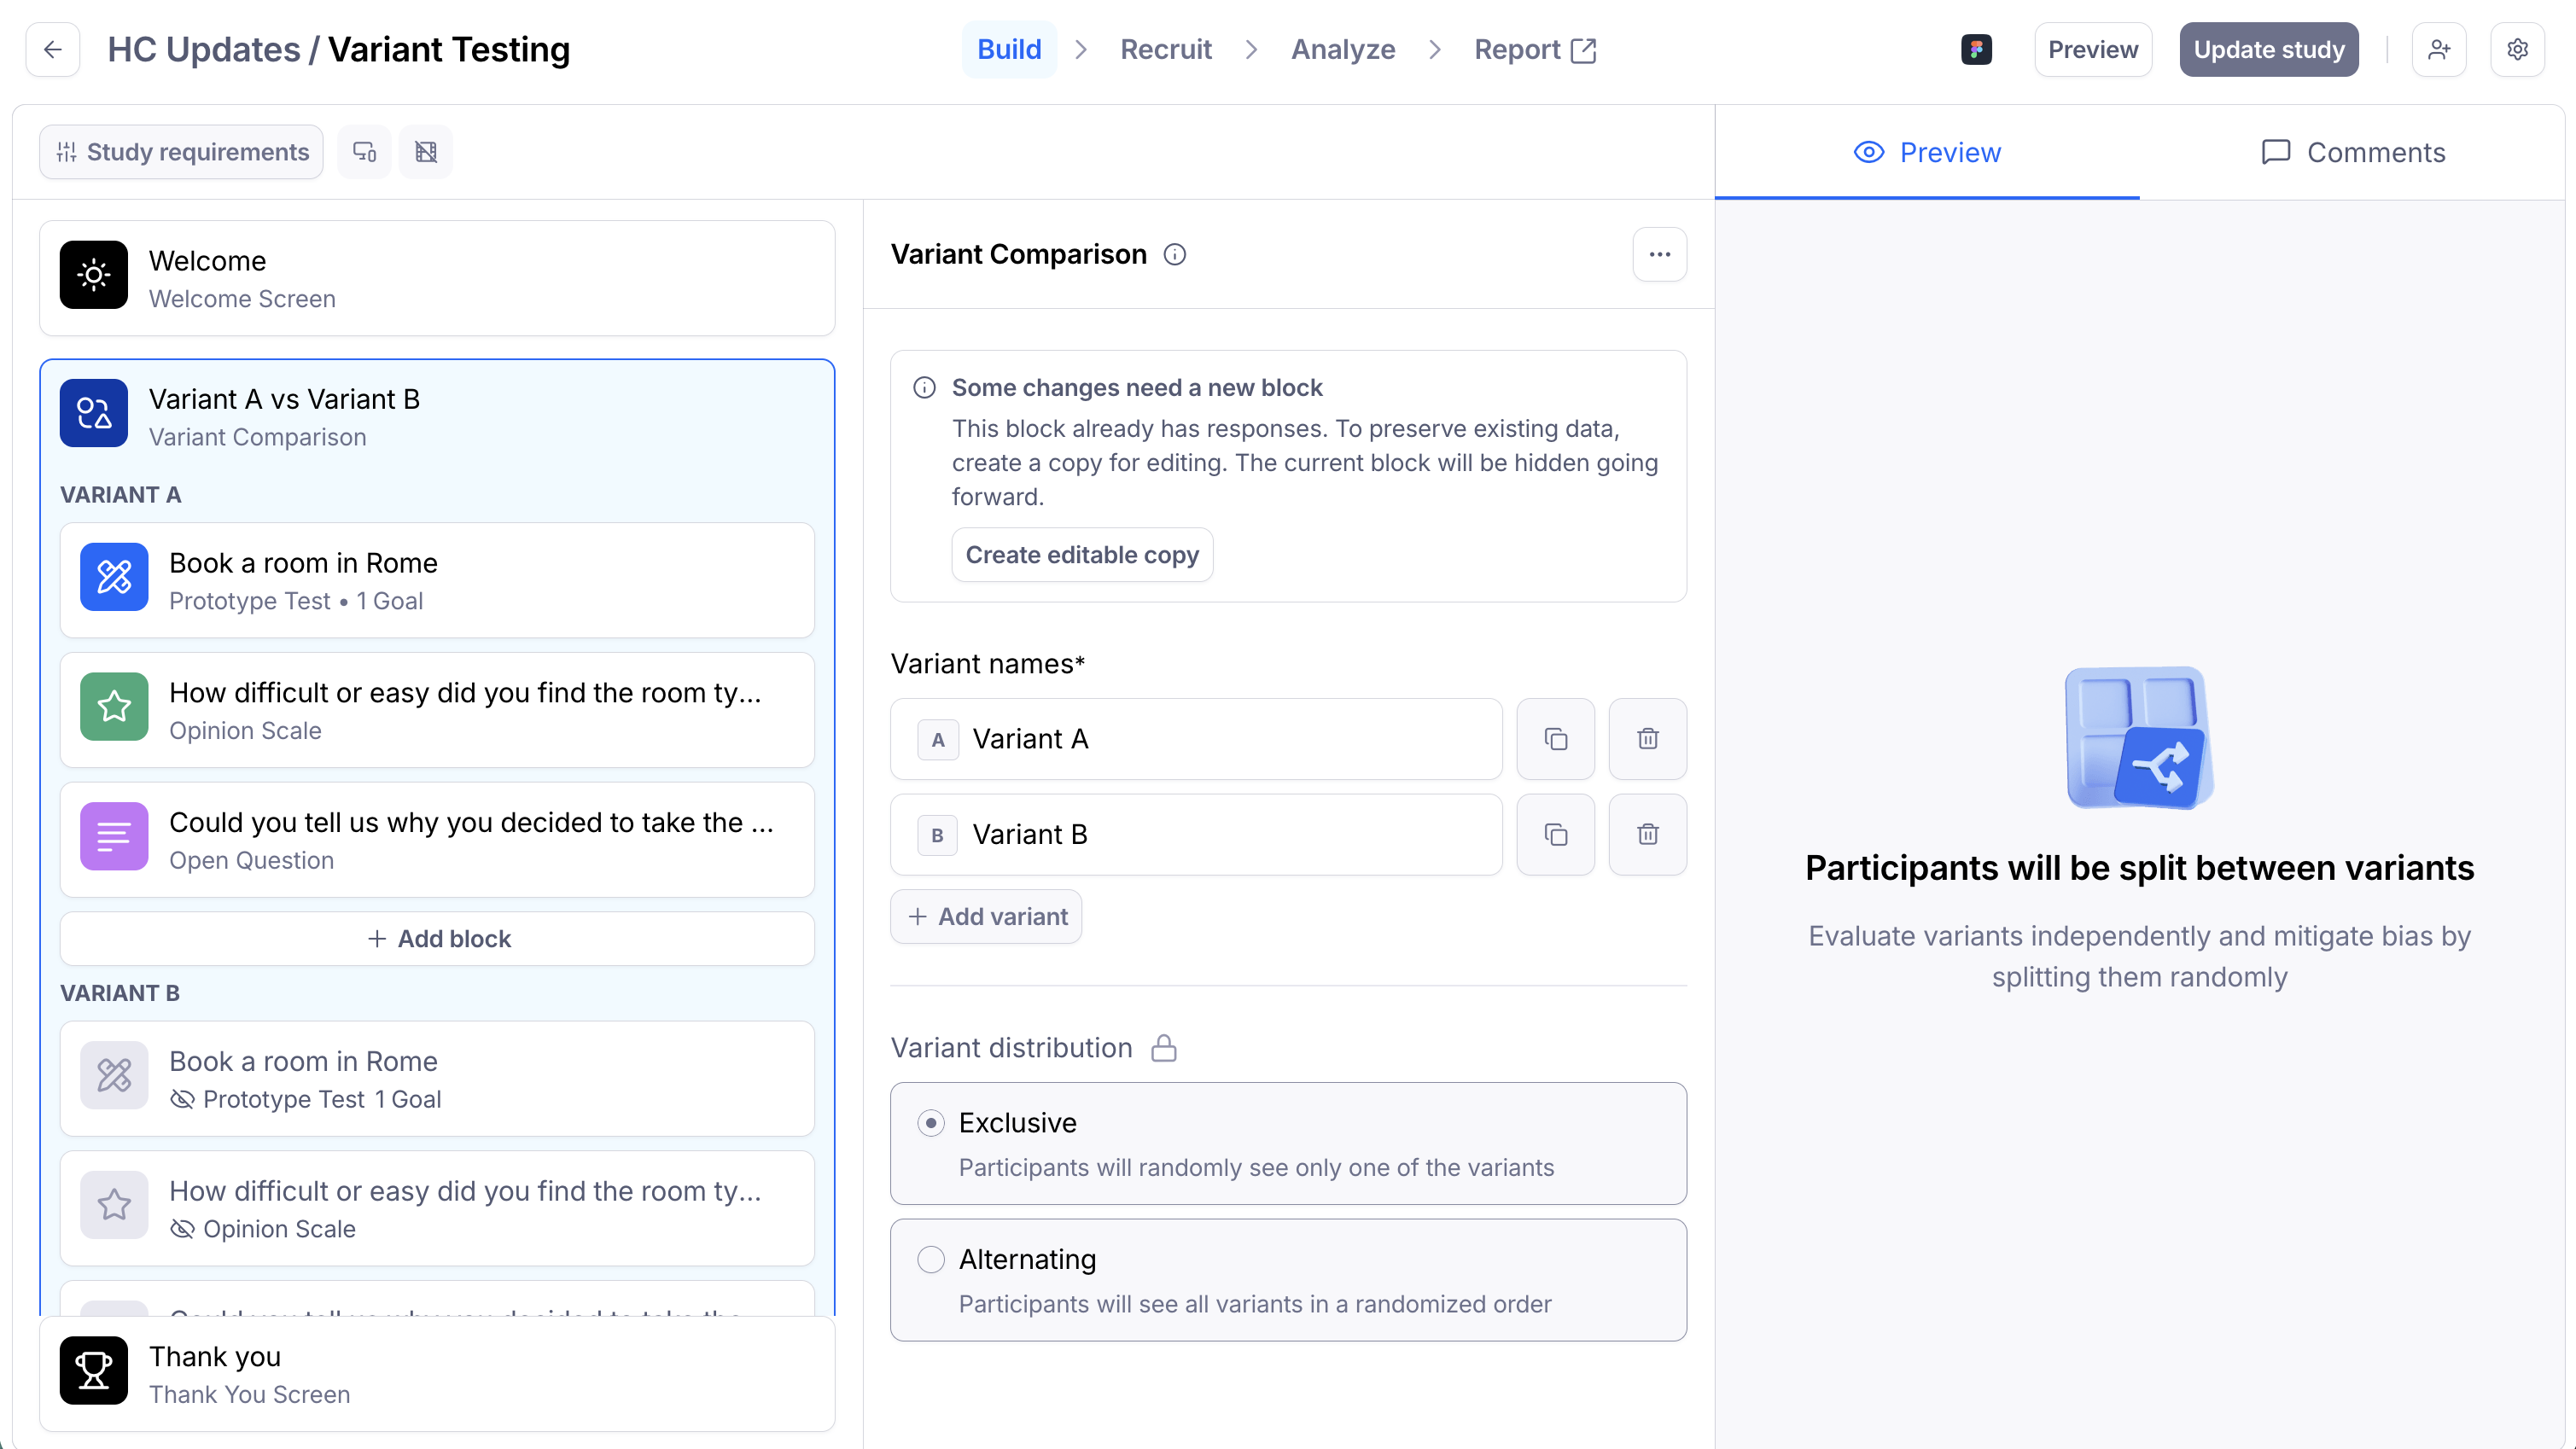Screen dimensions: 2576x1449
Task: Duplicate Variant B
Action: 1556,835
